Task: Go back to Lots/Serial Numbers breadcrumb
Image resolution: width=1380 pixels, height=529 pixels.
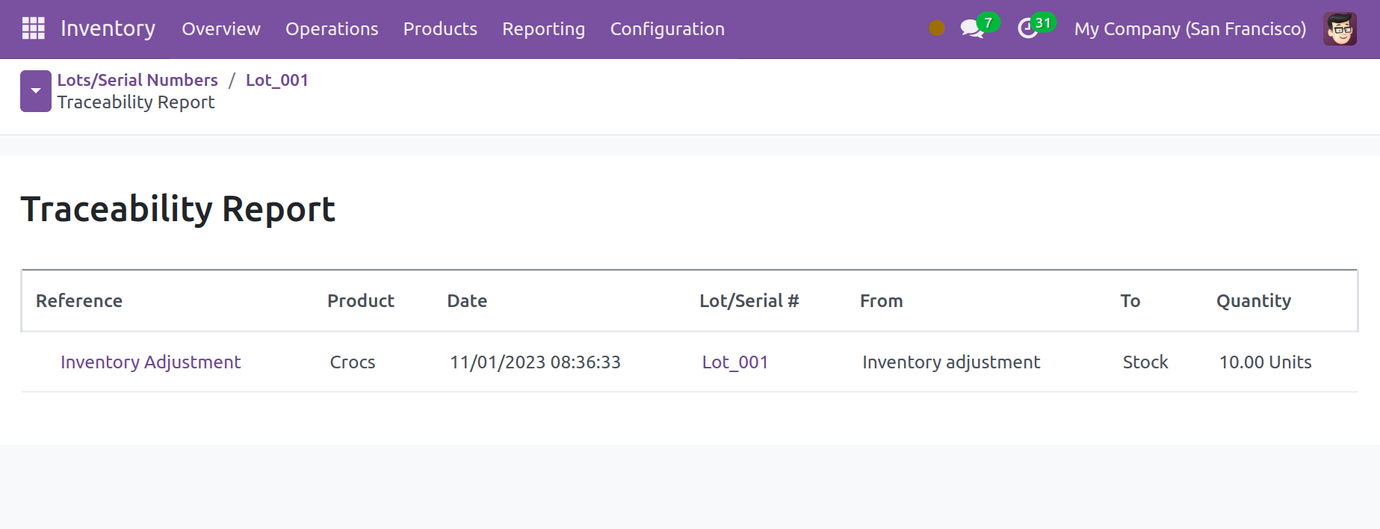Action: tap(137, 80)
